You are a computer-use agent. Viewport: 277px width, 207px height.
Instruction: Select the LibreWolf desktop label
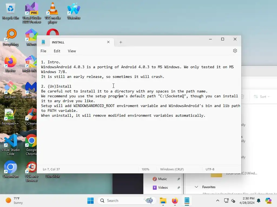52,176
